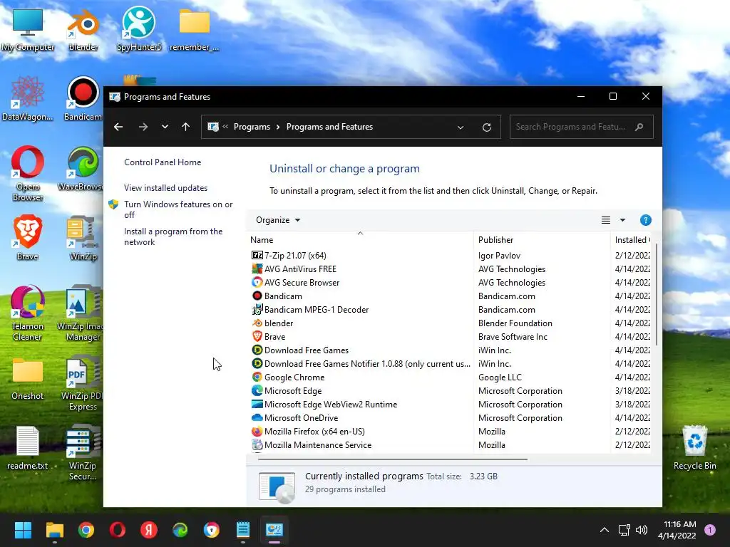The height and width of the screenshot is (547, 730).
Task: Open the recent locations dropdown arrow
Action: tap(165, 127)
